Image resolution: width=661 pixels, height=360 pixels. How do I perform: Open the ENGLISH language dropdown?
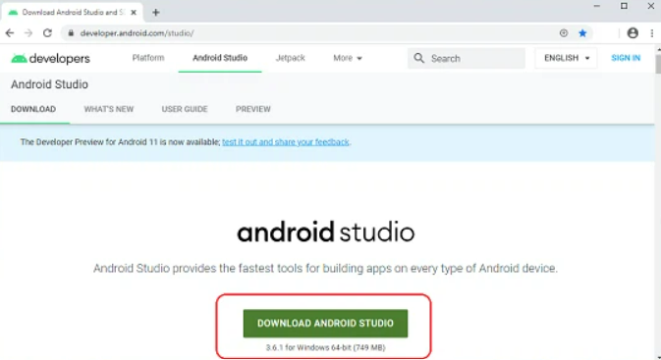(x=566, y=58)
